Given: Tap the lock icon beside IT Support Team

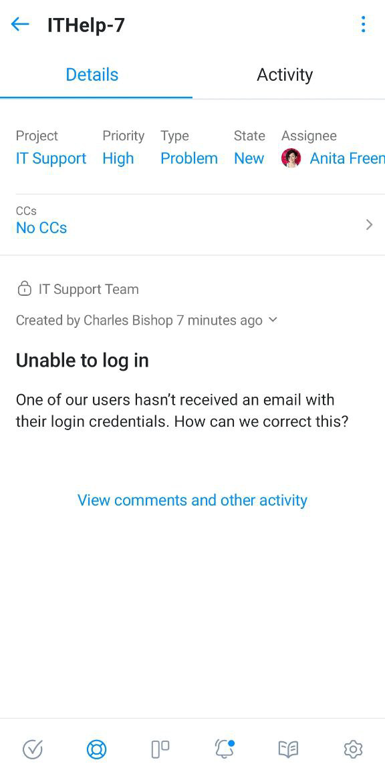Looking at the screenshot, I should pos(24,288).
